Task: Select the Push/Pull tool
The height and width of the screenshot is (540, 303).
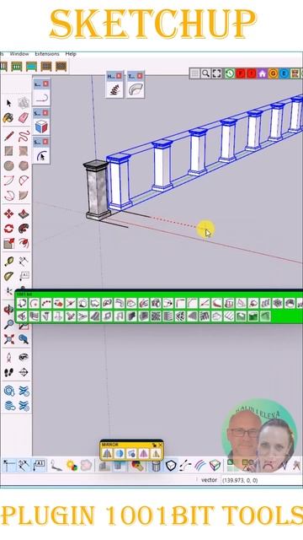Action: 24,213
